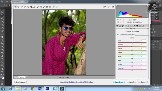162x91 pixels.
Task: Open the Windows Start menu
Action: point(3,89)
